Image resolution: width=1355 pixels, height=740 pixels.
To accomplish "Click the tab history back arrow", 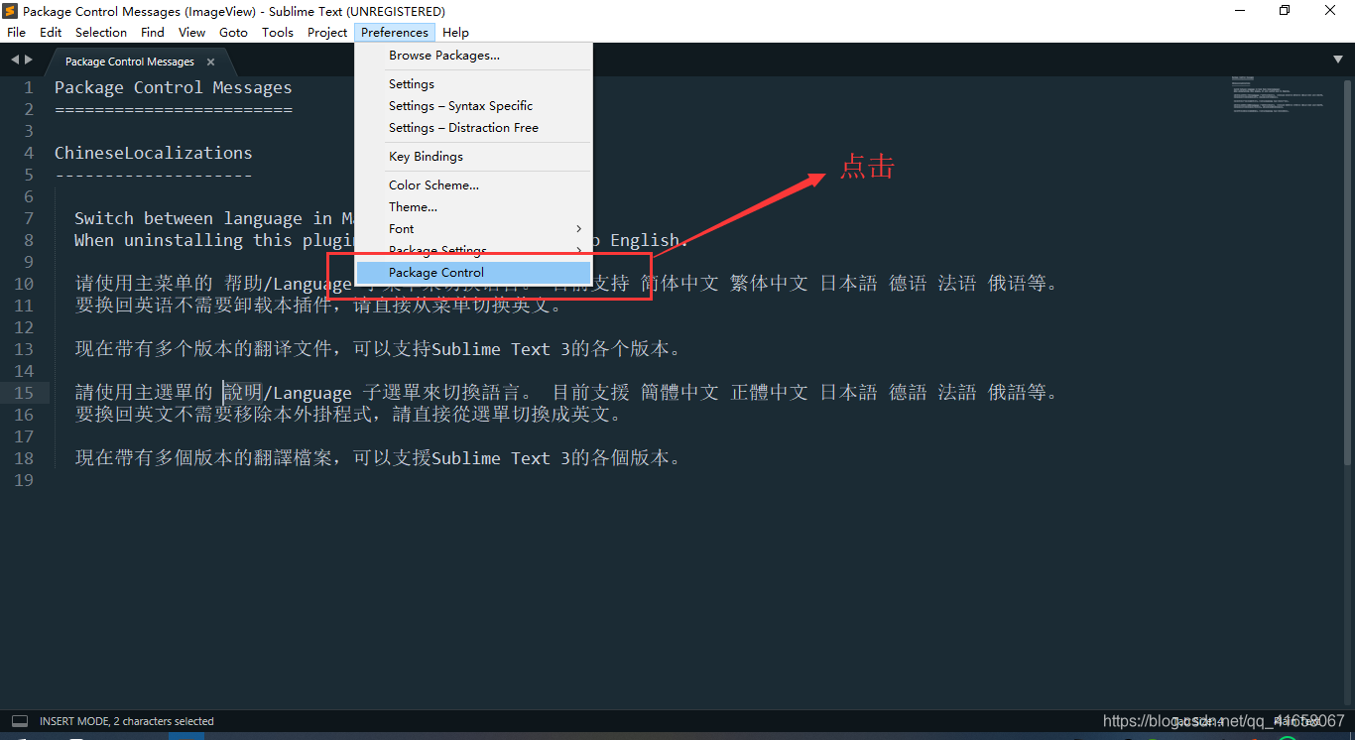I will 14,60.
